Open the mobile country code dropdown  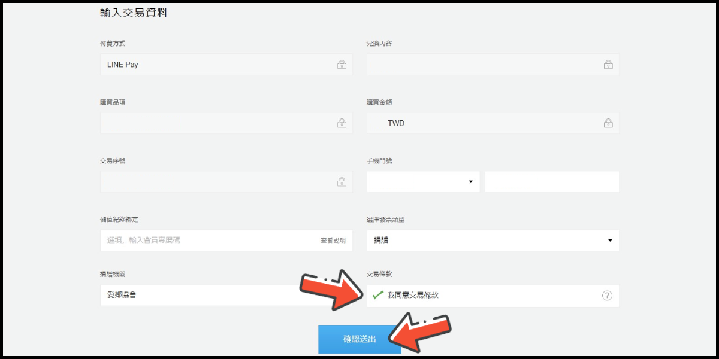pos(423,182)
